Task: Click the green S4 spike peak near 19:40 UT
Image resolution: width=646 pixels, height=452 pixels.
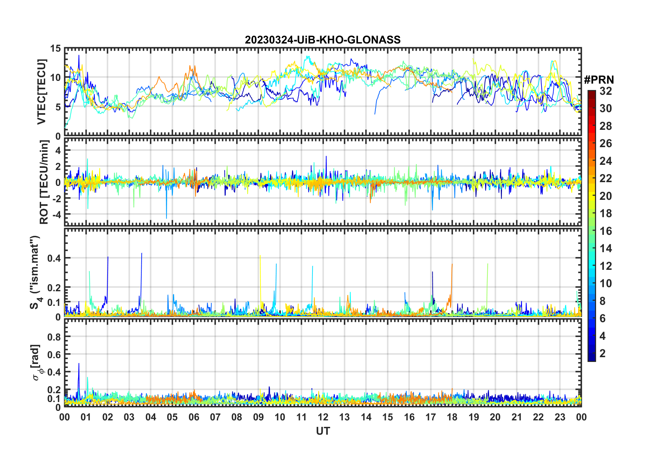Action: 488,264
